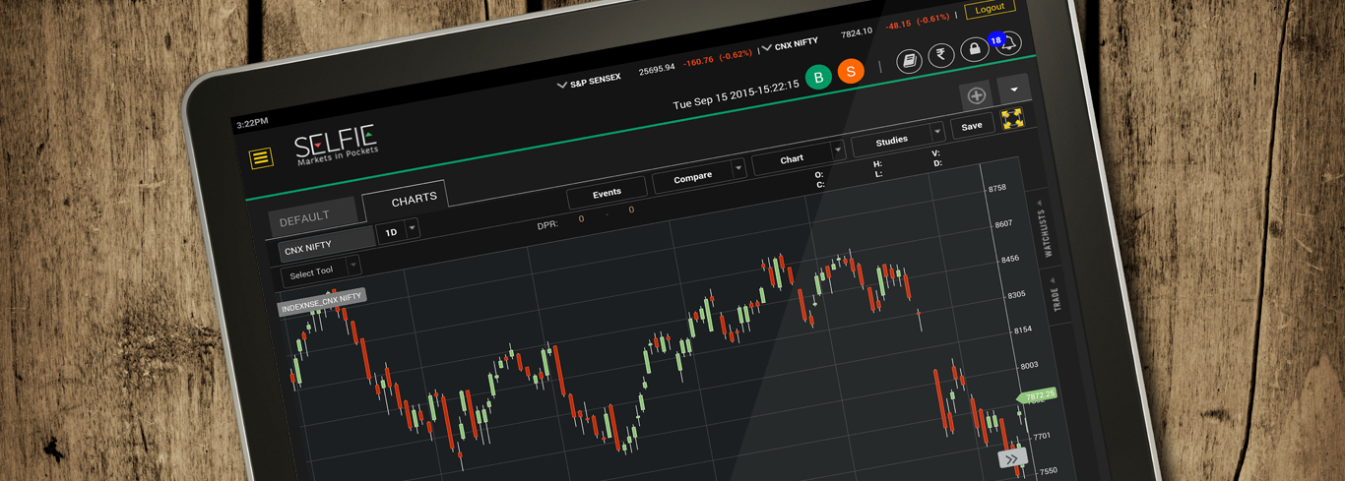Click the Sensex value 25695.94
1345x481 pixels.
point(657,68)
